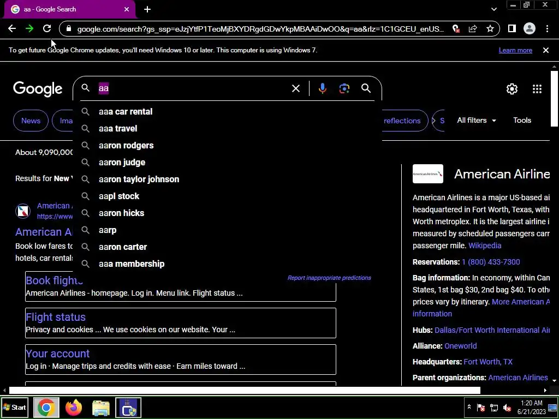Screen dimensions: 559x419
Task: Open the Action Center flag tray icon
Action: (480, 408)
